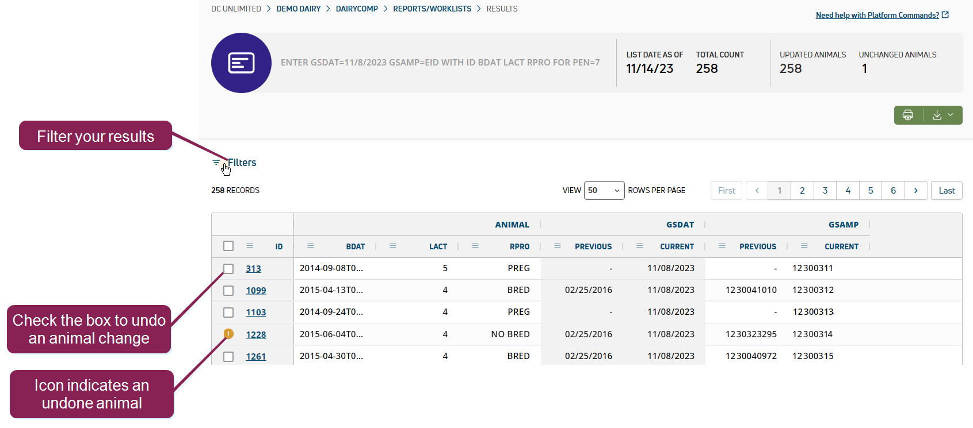
Task: Open the ID column menu icon
Action: 250,246
